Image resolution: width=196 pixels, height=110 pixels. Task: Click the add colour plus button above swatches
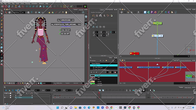(91, 72)
